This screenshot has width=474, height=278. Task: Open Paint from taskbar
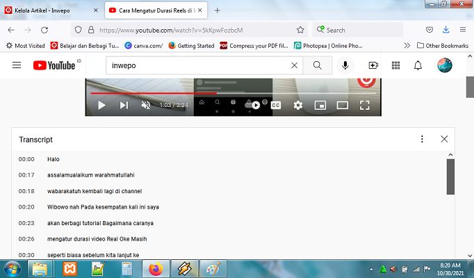[213, 269]
